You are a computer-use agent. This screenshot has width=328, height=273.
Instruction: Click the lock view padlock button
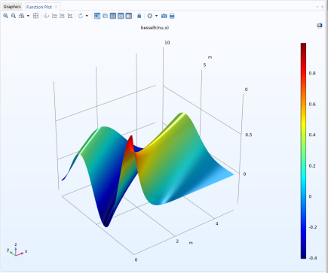[139, 16]
